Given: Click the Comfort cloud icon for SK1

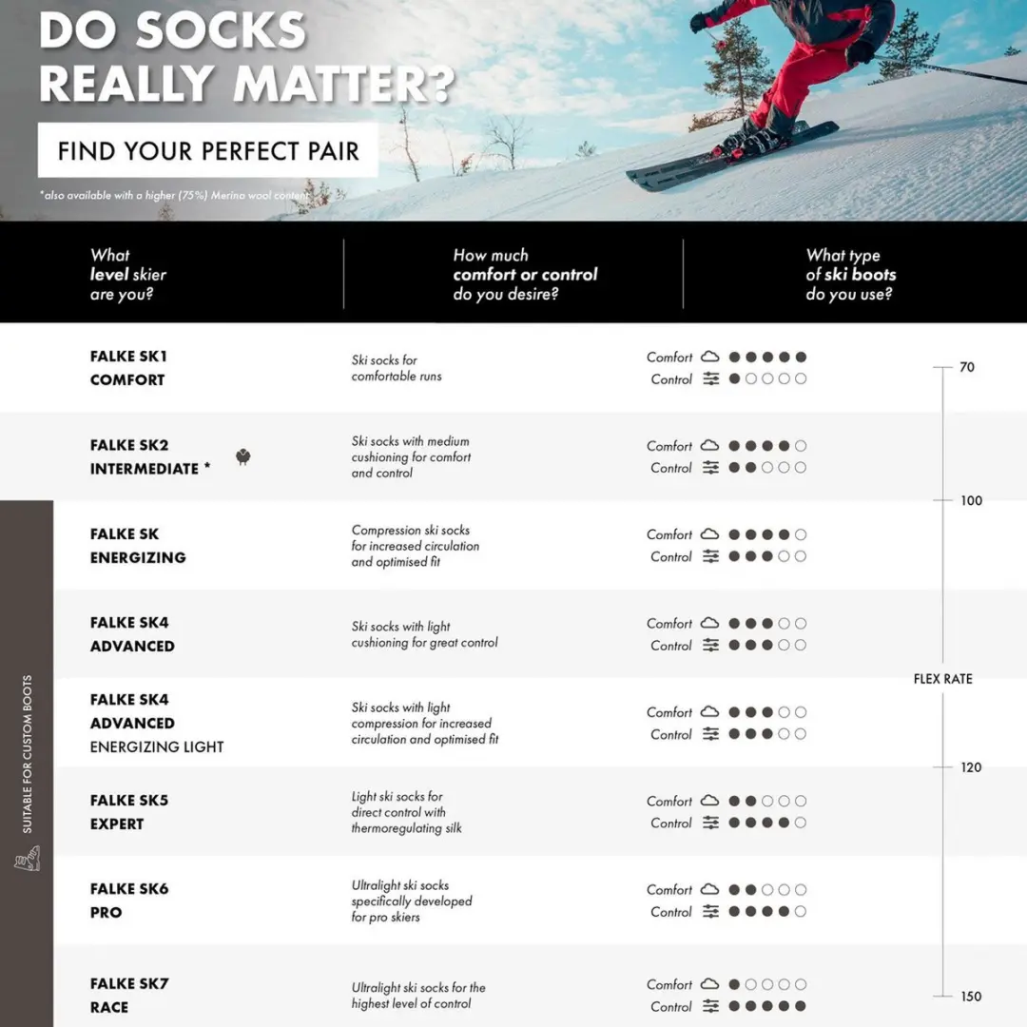Looking at the screenshot, I should 710,357.
